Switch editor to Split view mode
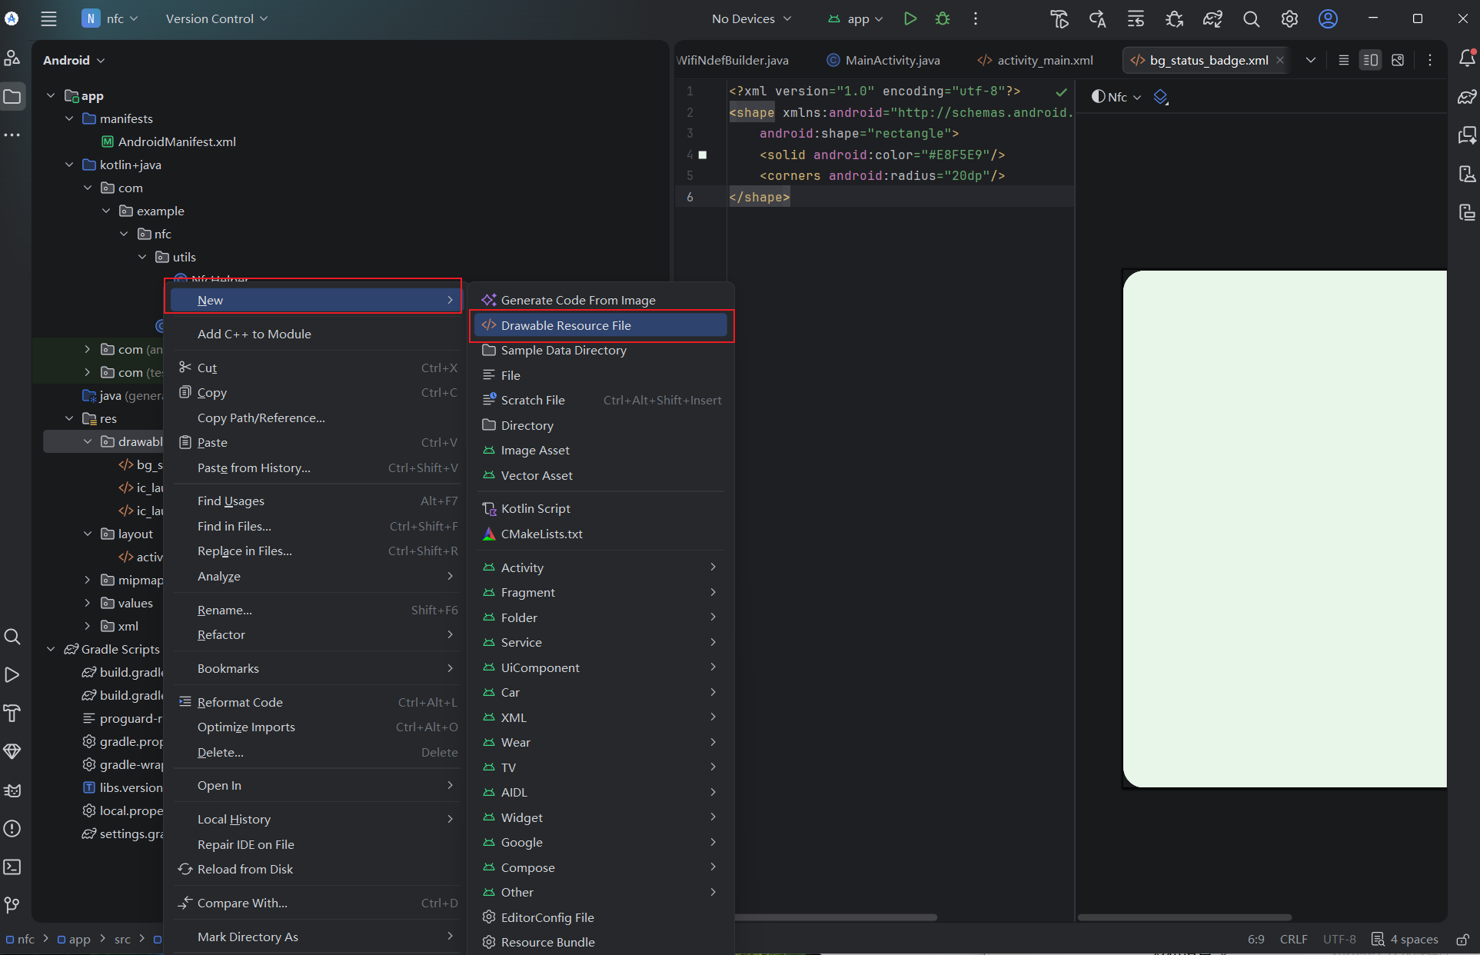 (1371, 60)
